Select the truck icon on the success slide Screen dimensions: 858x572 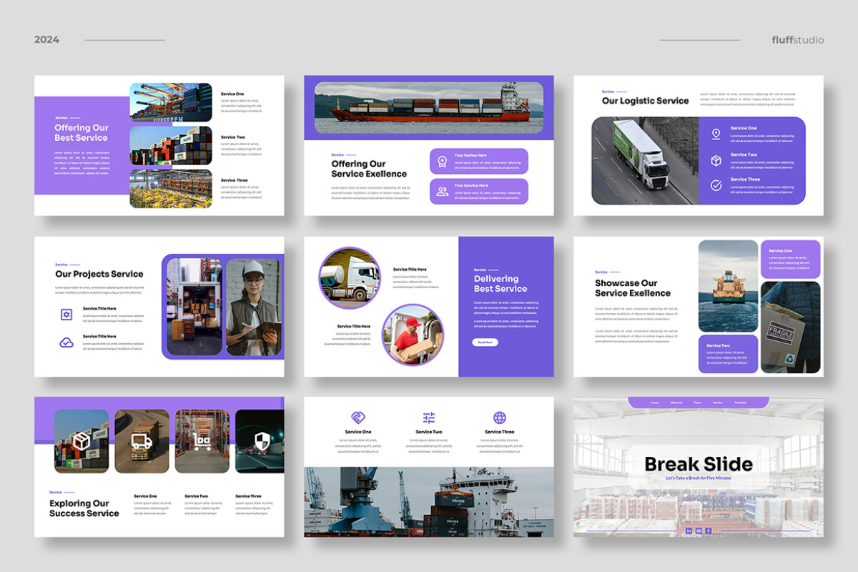click(140, 441)
